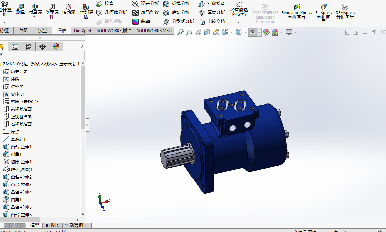Screen dimensions: 386x232
Task: Click the Edit Appearance color icon
Action: [266, 32]
